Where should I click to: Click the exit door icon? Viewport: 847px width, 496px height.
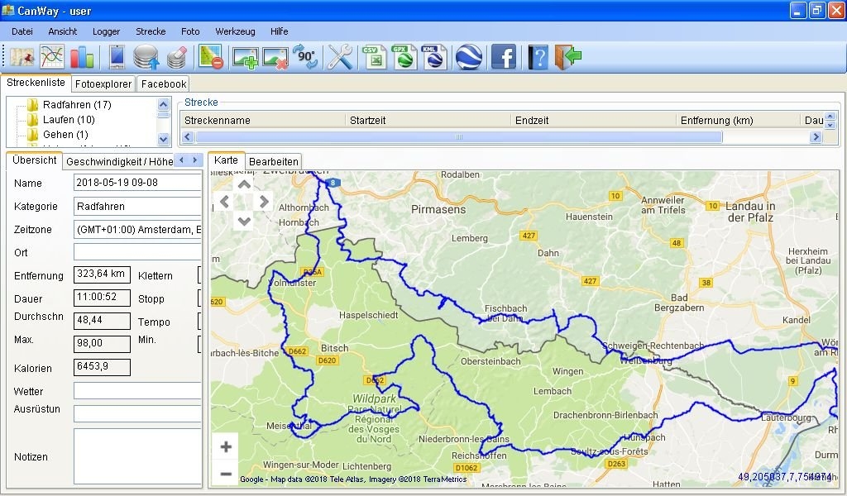point(568,57)
